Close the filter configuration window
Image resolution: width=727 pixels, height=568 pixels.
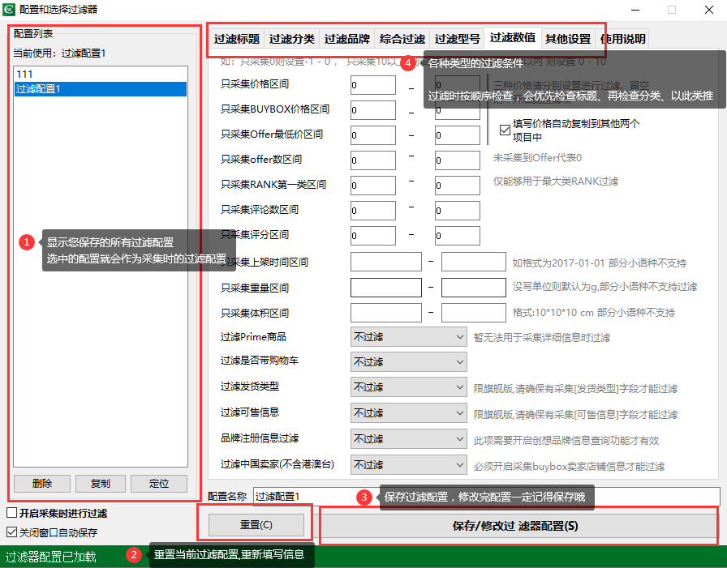click(x=709, y=10)
